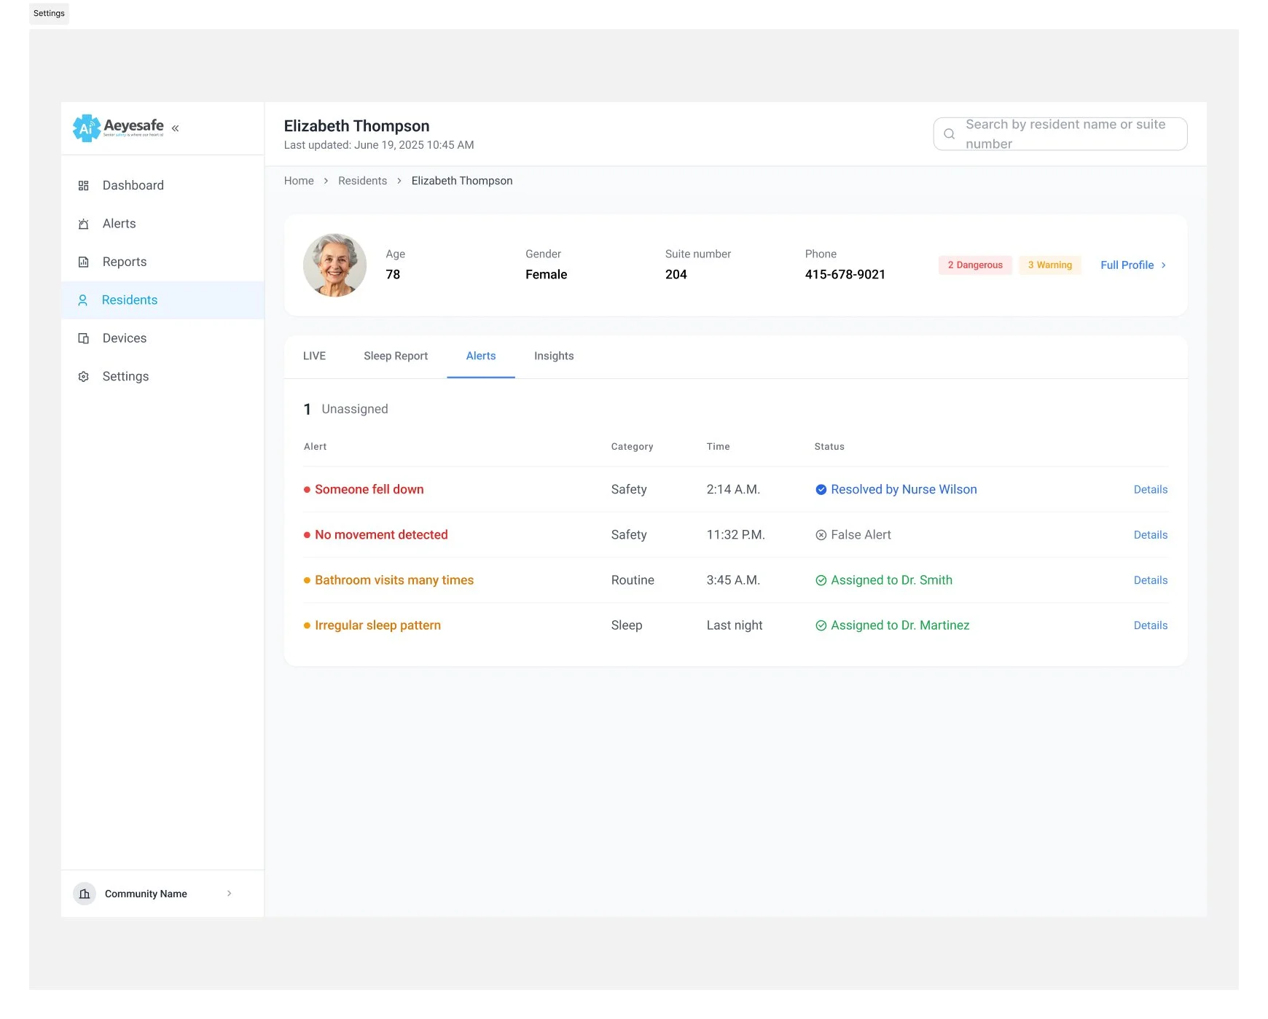The image size is (1268, 1019).
Task: Click the Status column header
Action: 829,447
